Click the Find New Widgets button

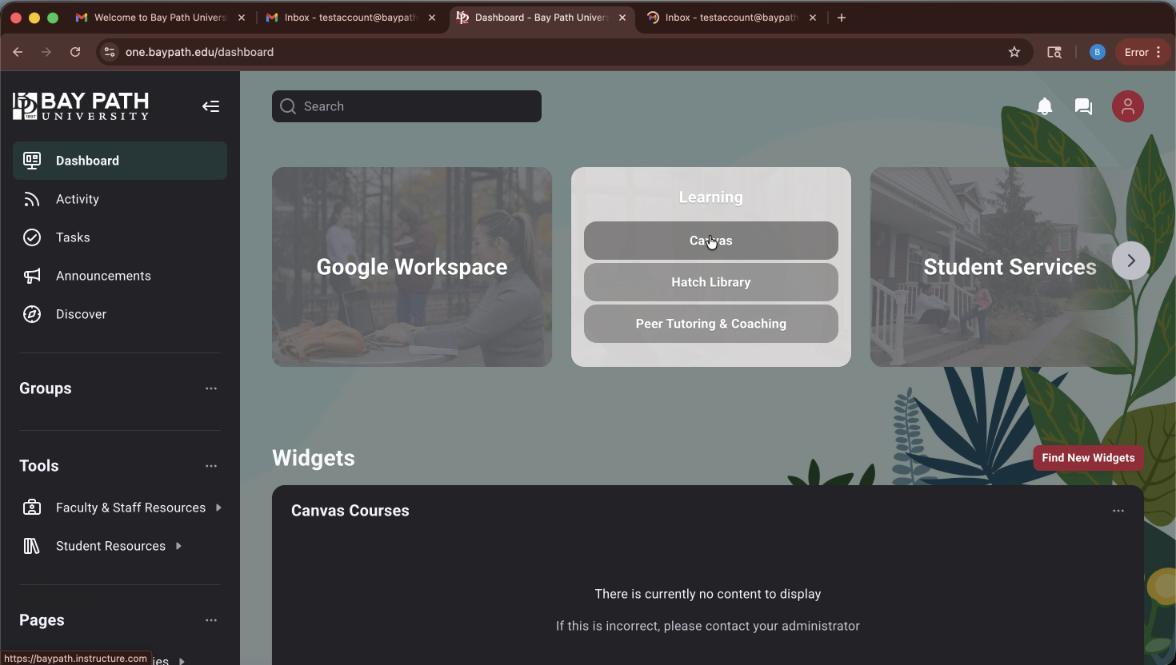(x=1088, y=457)
